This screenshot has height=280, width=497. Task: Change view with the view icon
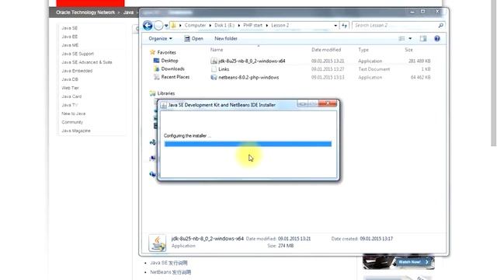click(x=401, y=38)
